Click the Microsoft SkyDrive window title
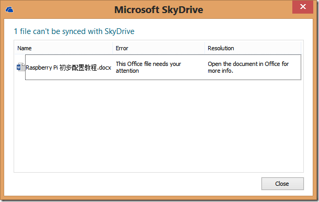319x202 pixels. (158, 10)
